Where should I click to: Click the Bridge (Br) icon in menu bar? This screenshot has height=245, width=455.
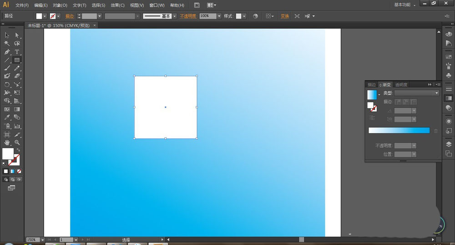point(197,5)
